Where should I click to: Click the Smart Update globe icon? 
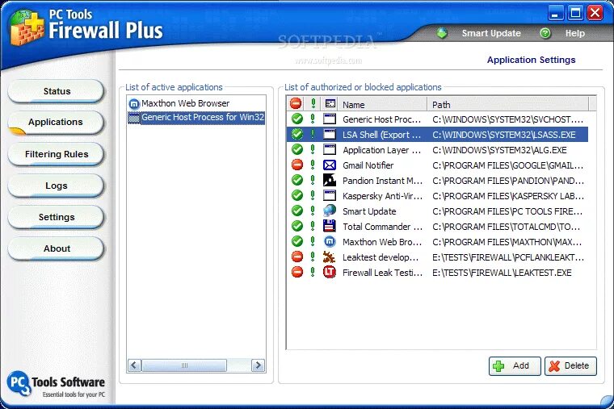click(x=442, y=33)
